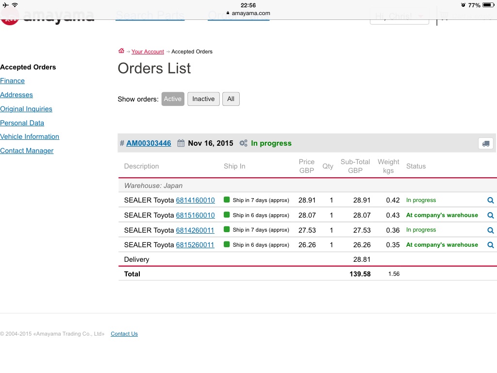Click the calendar icon beside Nov 16, 2015

181,143
